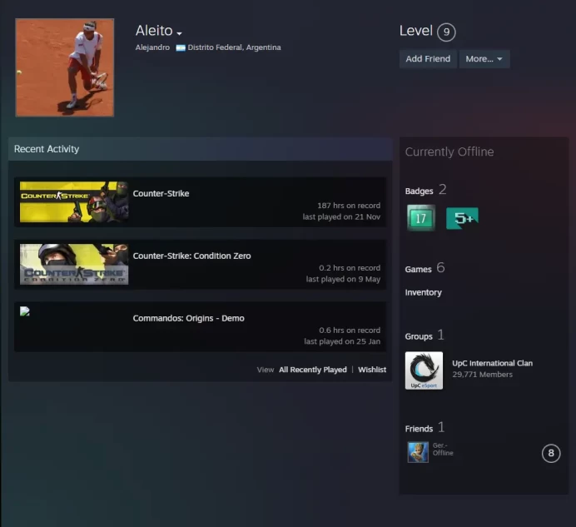Click the real name 'Alejandro' text

click(152, 47)
